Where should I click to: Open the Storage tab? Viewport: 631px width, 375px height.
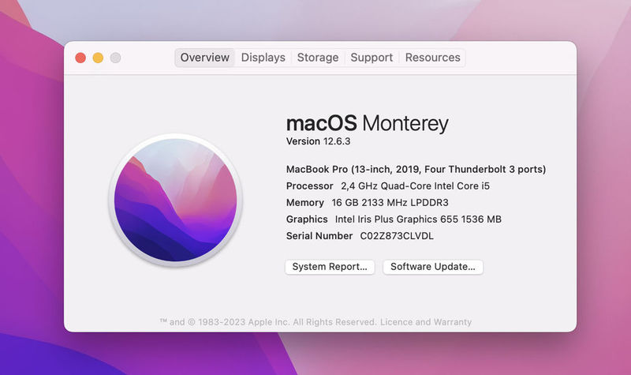click(x=318, y=58)
